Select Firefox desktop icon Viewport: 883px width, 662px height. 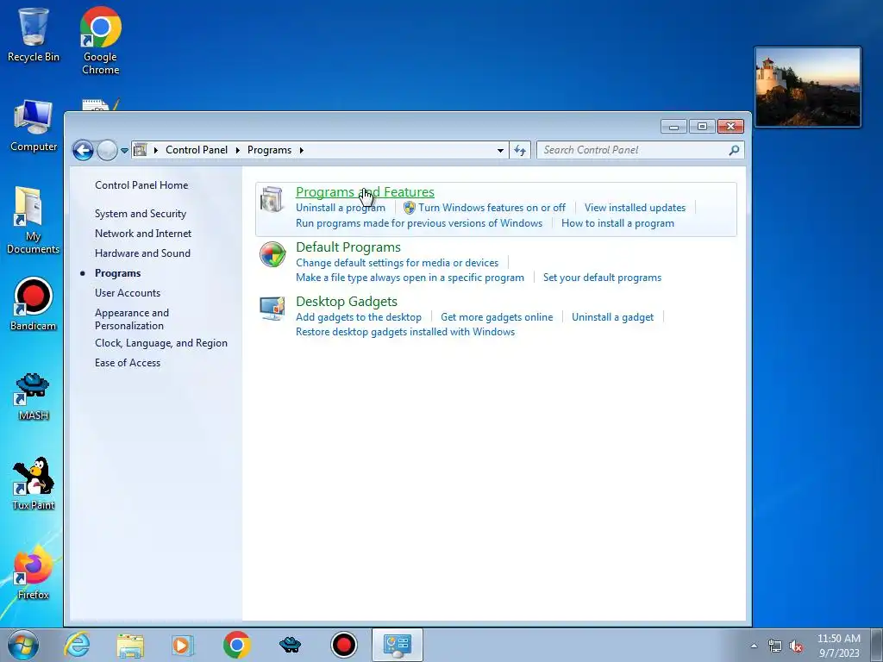click(x=34, y=572)
